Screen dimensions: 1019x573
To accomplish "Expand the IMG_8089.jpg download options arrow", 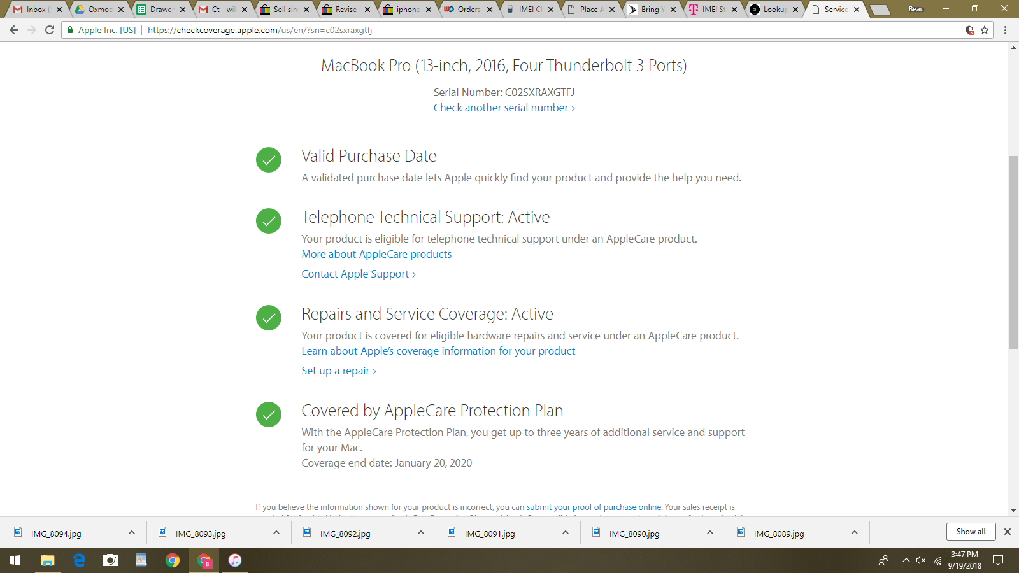I will pos(855,532).
